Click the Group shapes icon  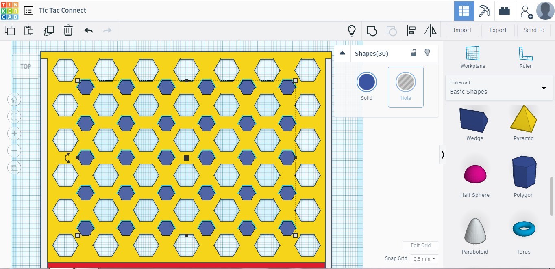372,30
